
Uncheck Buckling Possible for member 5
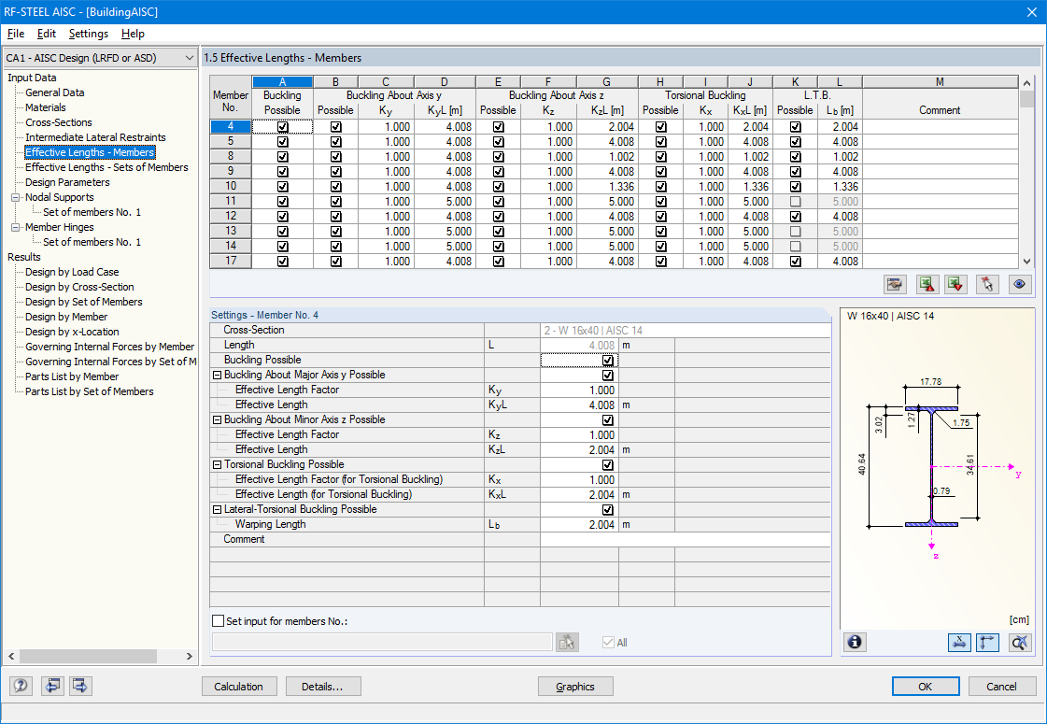(282, 142)
